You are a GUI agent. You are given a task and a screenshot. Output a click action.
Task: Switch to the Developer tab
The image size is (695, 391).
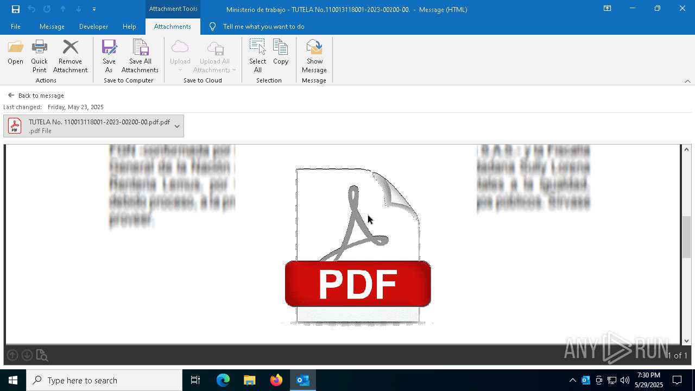pyautogui.click(x=93, y=27)
